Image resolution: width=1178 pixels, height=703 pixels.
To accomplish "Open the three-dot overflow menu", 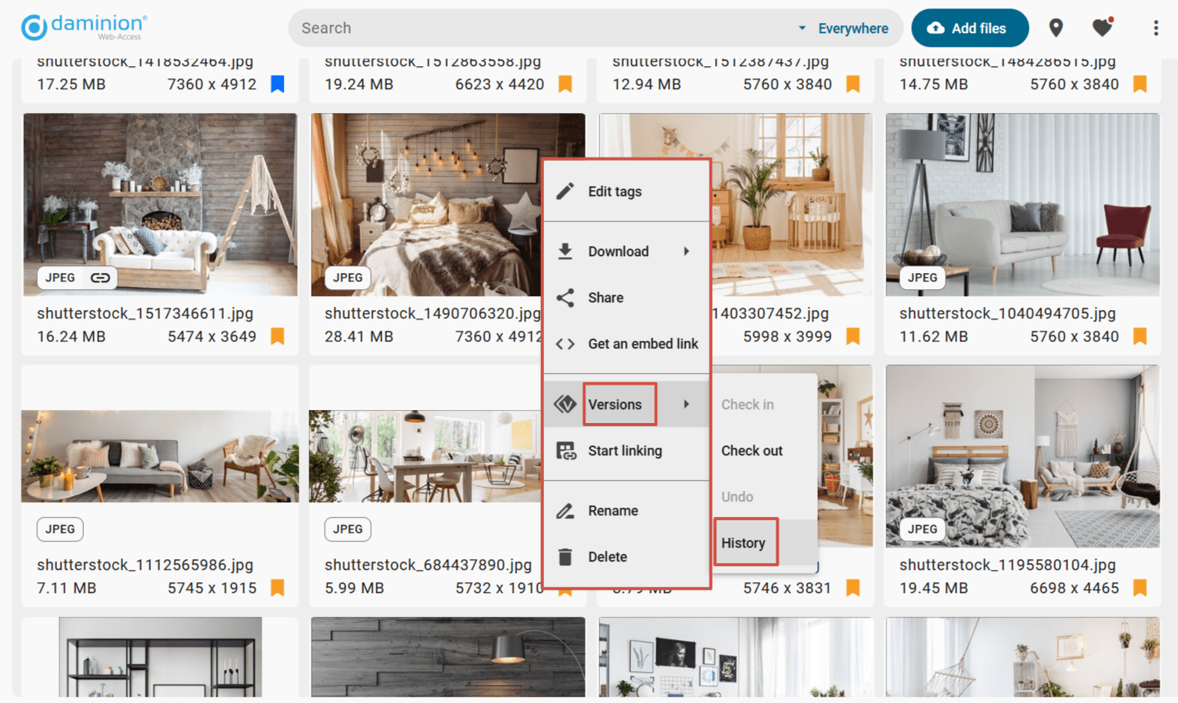I will click(1156, 28).
